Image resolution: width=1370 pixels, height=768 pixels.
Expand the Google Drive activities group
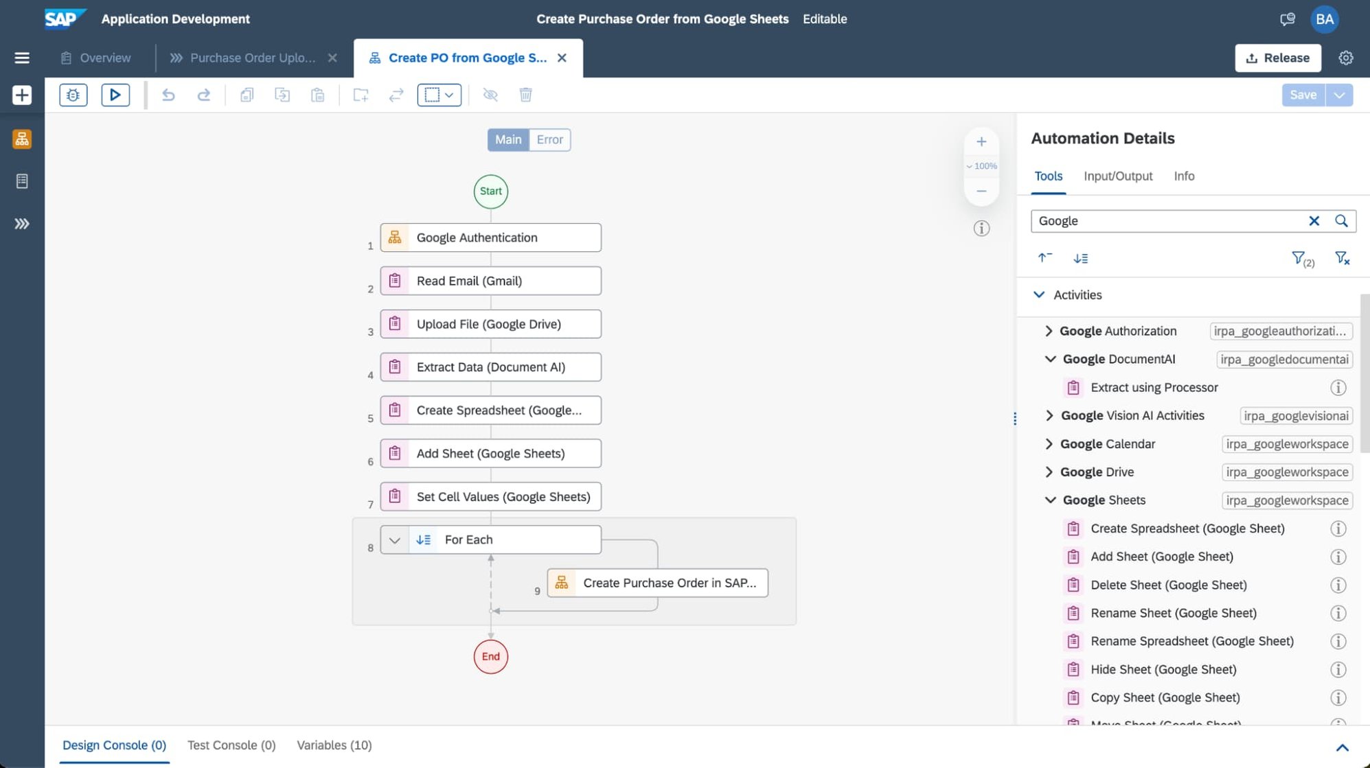tap(1050, 472)
